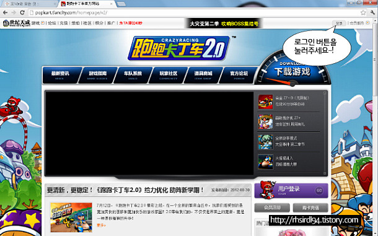This screenshot has width=378, height=236.
Task: Click the 世纪天成 logo in the top bar
Action: (16, 23)
